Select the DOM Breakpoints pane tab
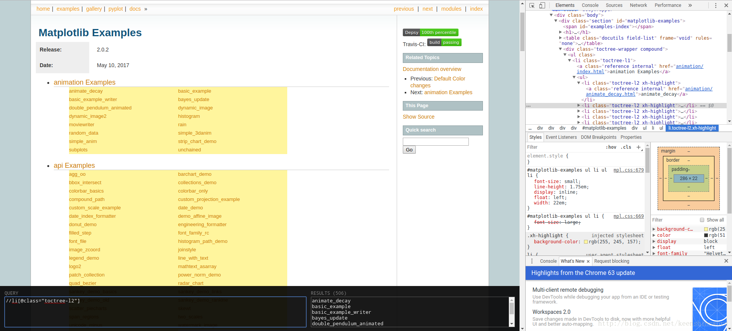 click(598, 137)
